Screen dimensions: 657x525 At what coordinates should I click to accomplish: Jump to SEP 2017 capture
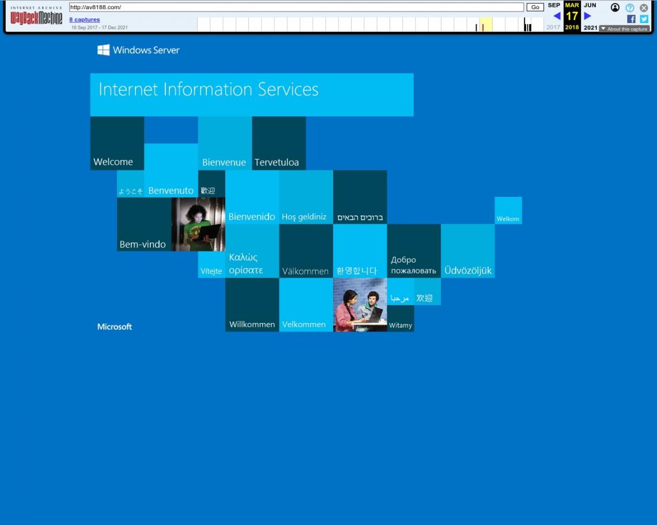[553, 5]
